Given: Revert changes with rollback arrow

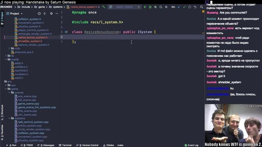Looking at the screenshot, I should click(195, 7).
